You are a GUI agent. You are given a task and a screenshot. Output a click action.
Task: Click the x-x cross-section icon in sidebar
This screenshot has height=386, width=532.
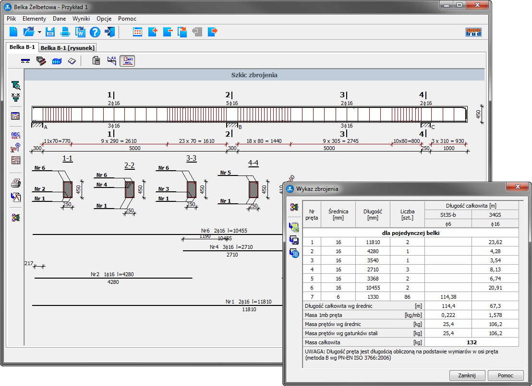pyautogui.click(x=15, y=96)
